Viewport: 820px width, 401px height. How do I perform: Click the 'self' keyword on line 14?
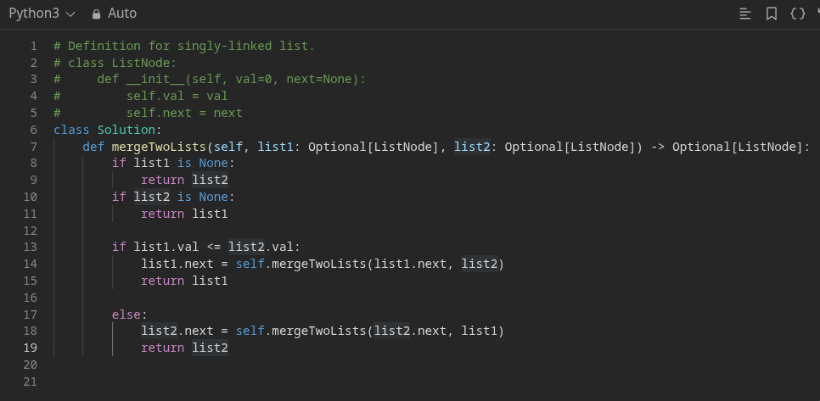tap(250, 264)
